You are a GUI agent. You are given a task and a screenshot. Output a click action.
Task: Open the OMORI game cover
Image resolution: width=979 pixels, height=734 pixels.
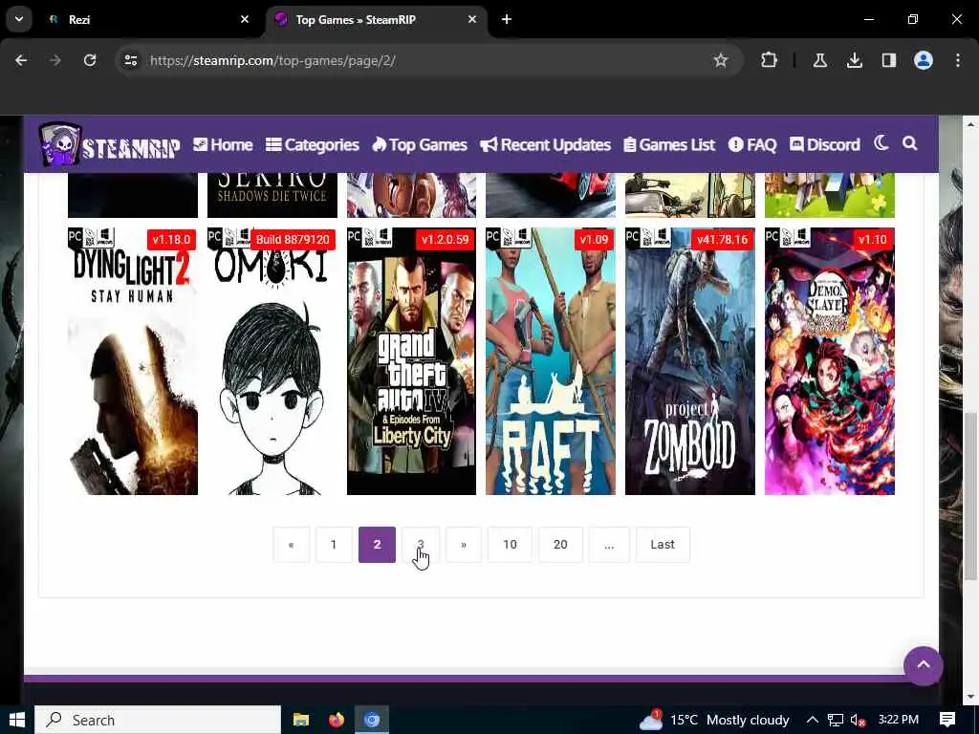click(272, 361)
